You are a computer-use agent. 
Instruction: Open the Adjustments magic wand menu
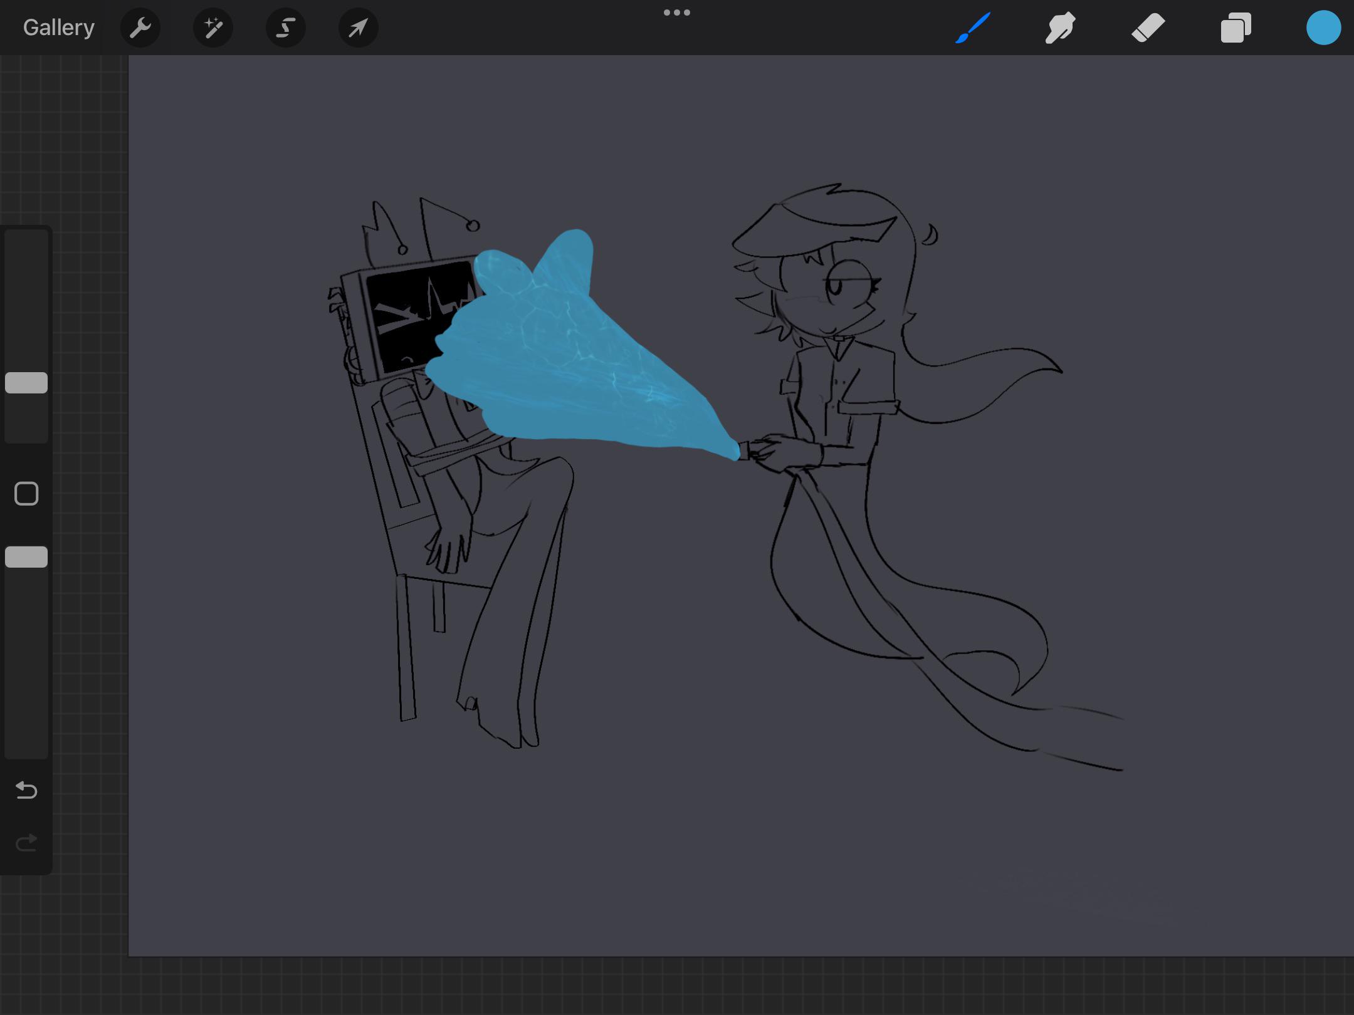(213, 28)
